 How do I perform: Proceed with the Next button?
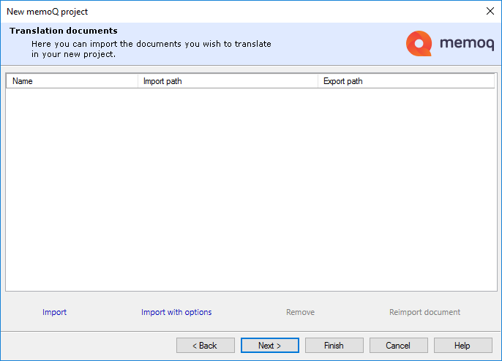269,345
